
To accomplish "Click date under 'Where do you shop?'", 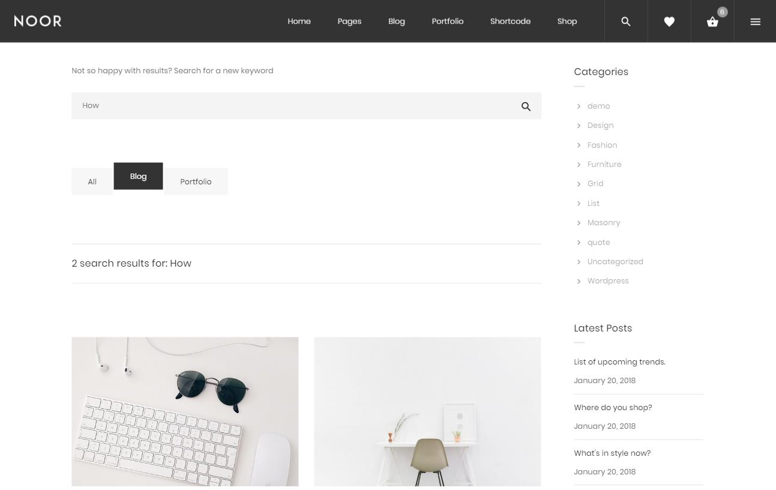I will point(604,426).
